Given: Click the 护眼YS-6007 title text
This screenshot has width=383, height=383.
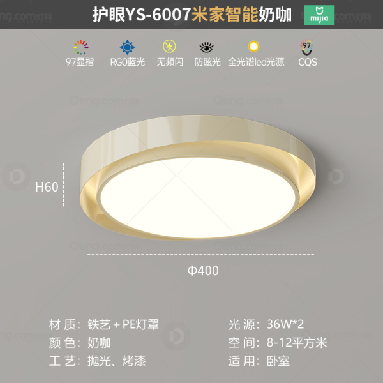Looking at the screenshot, I should tap(141, 15).
